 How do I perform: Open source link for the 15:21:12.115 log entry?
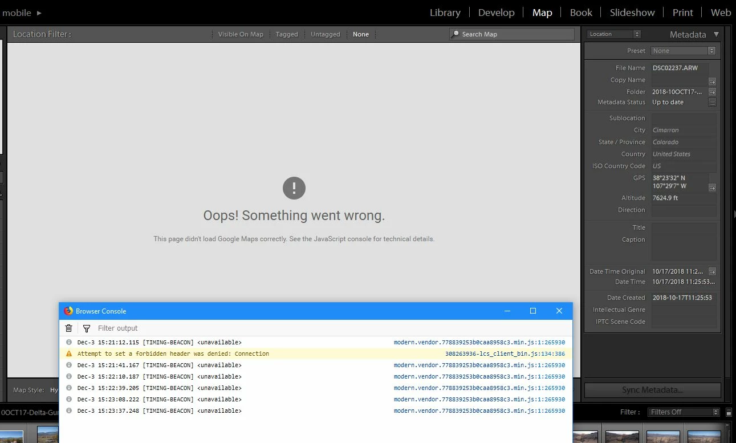click(479, 343)
